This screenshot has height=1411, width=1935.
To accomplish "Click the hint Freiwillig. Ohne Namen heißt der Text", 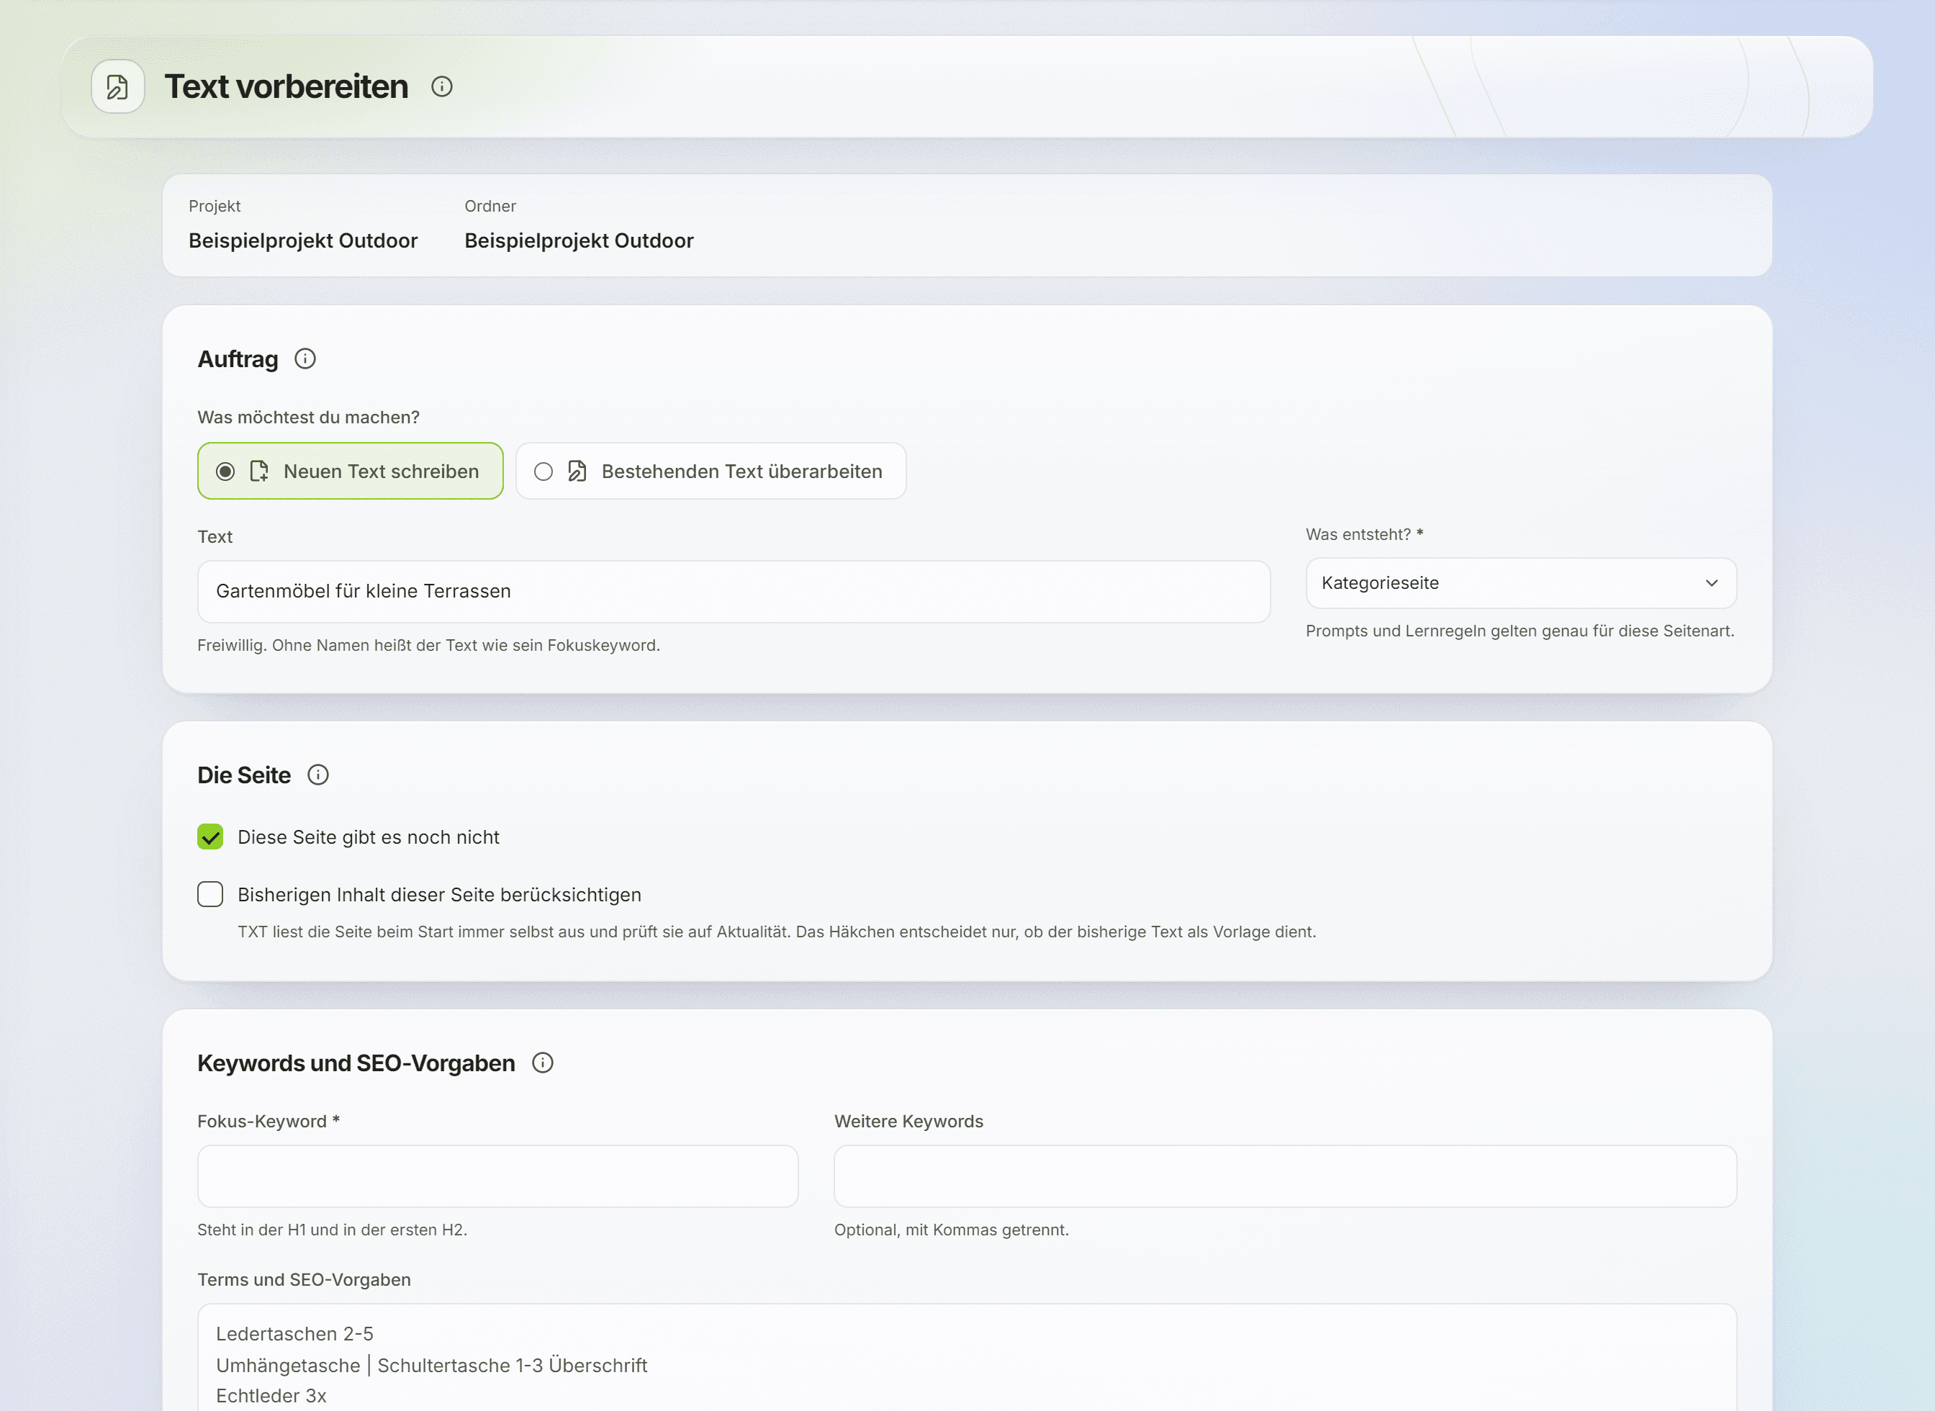I will (x=428, y=646).
